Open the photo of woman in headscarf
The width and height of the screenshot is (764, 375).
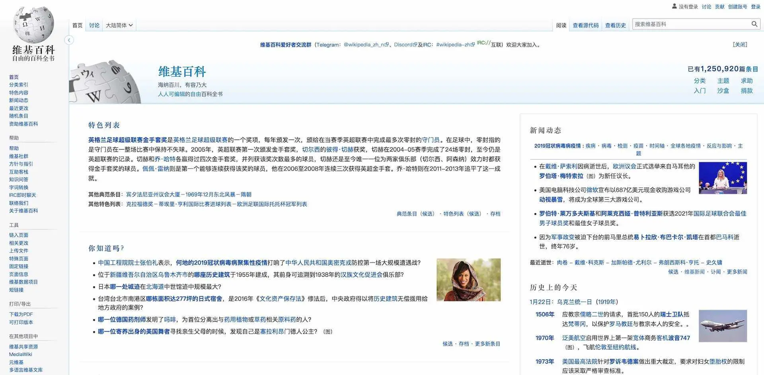click(468, 280)
